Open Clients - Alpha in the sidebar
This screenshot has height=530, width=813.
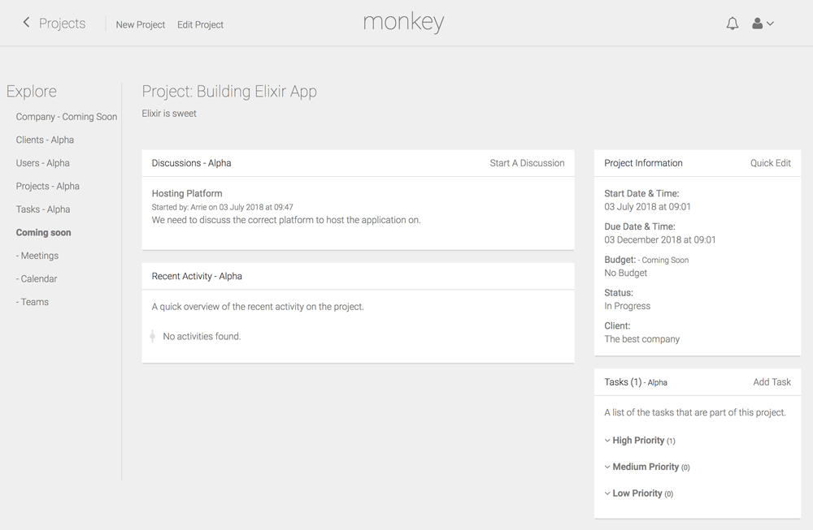coord(45,140)
